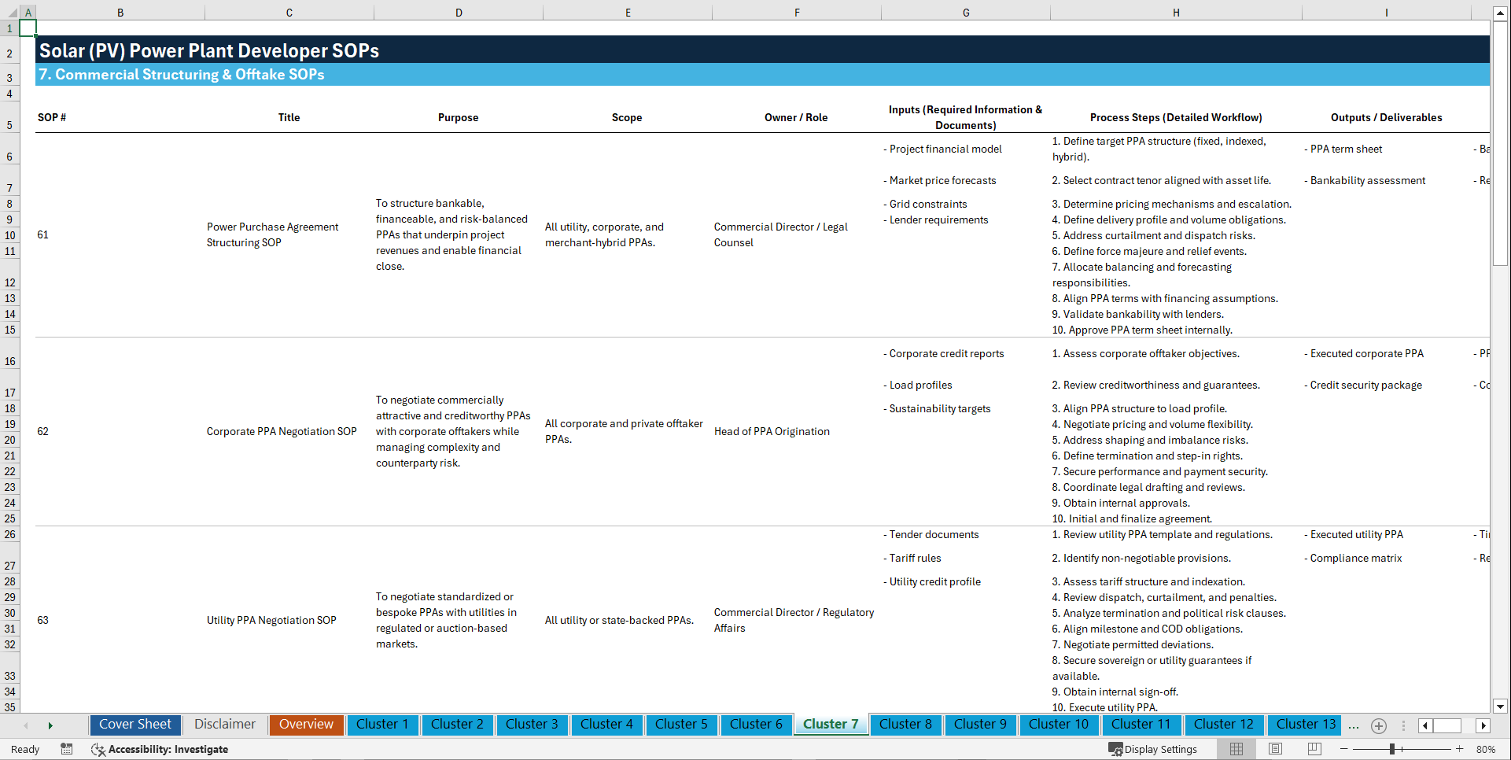Switch to the Overview tab
This screenshot has width=1511, height=760.
(306, 725)
